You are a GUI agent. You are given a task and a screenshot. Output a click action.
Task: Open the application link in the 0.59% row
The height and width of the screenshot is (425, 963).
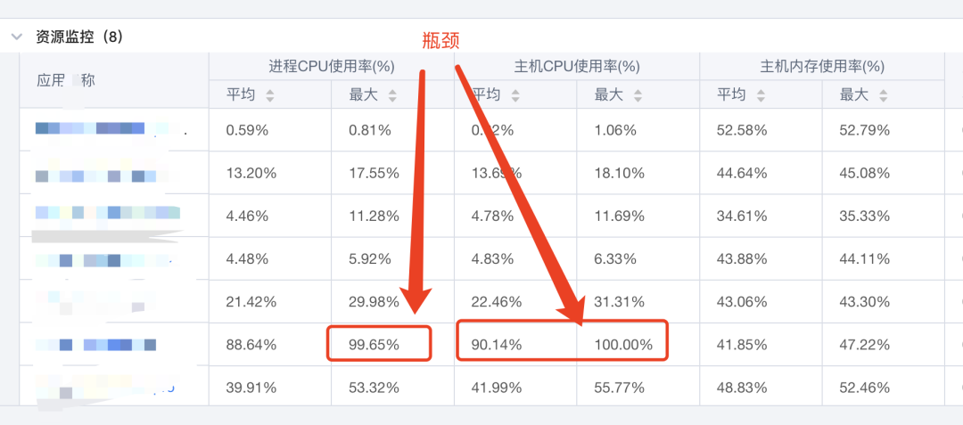(x=111, y=129)
